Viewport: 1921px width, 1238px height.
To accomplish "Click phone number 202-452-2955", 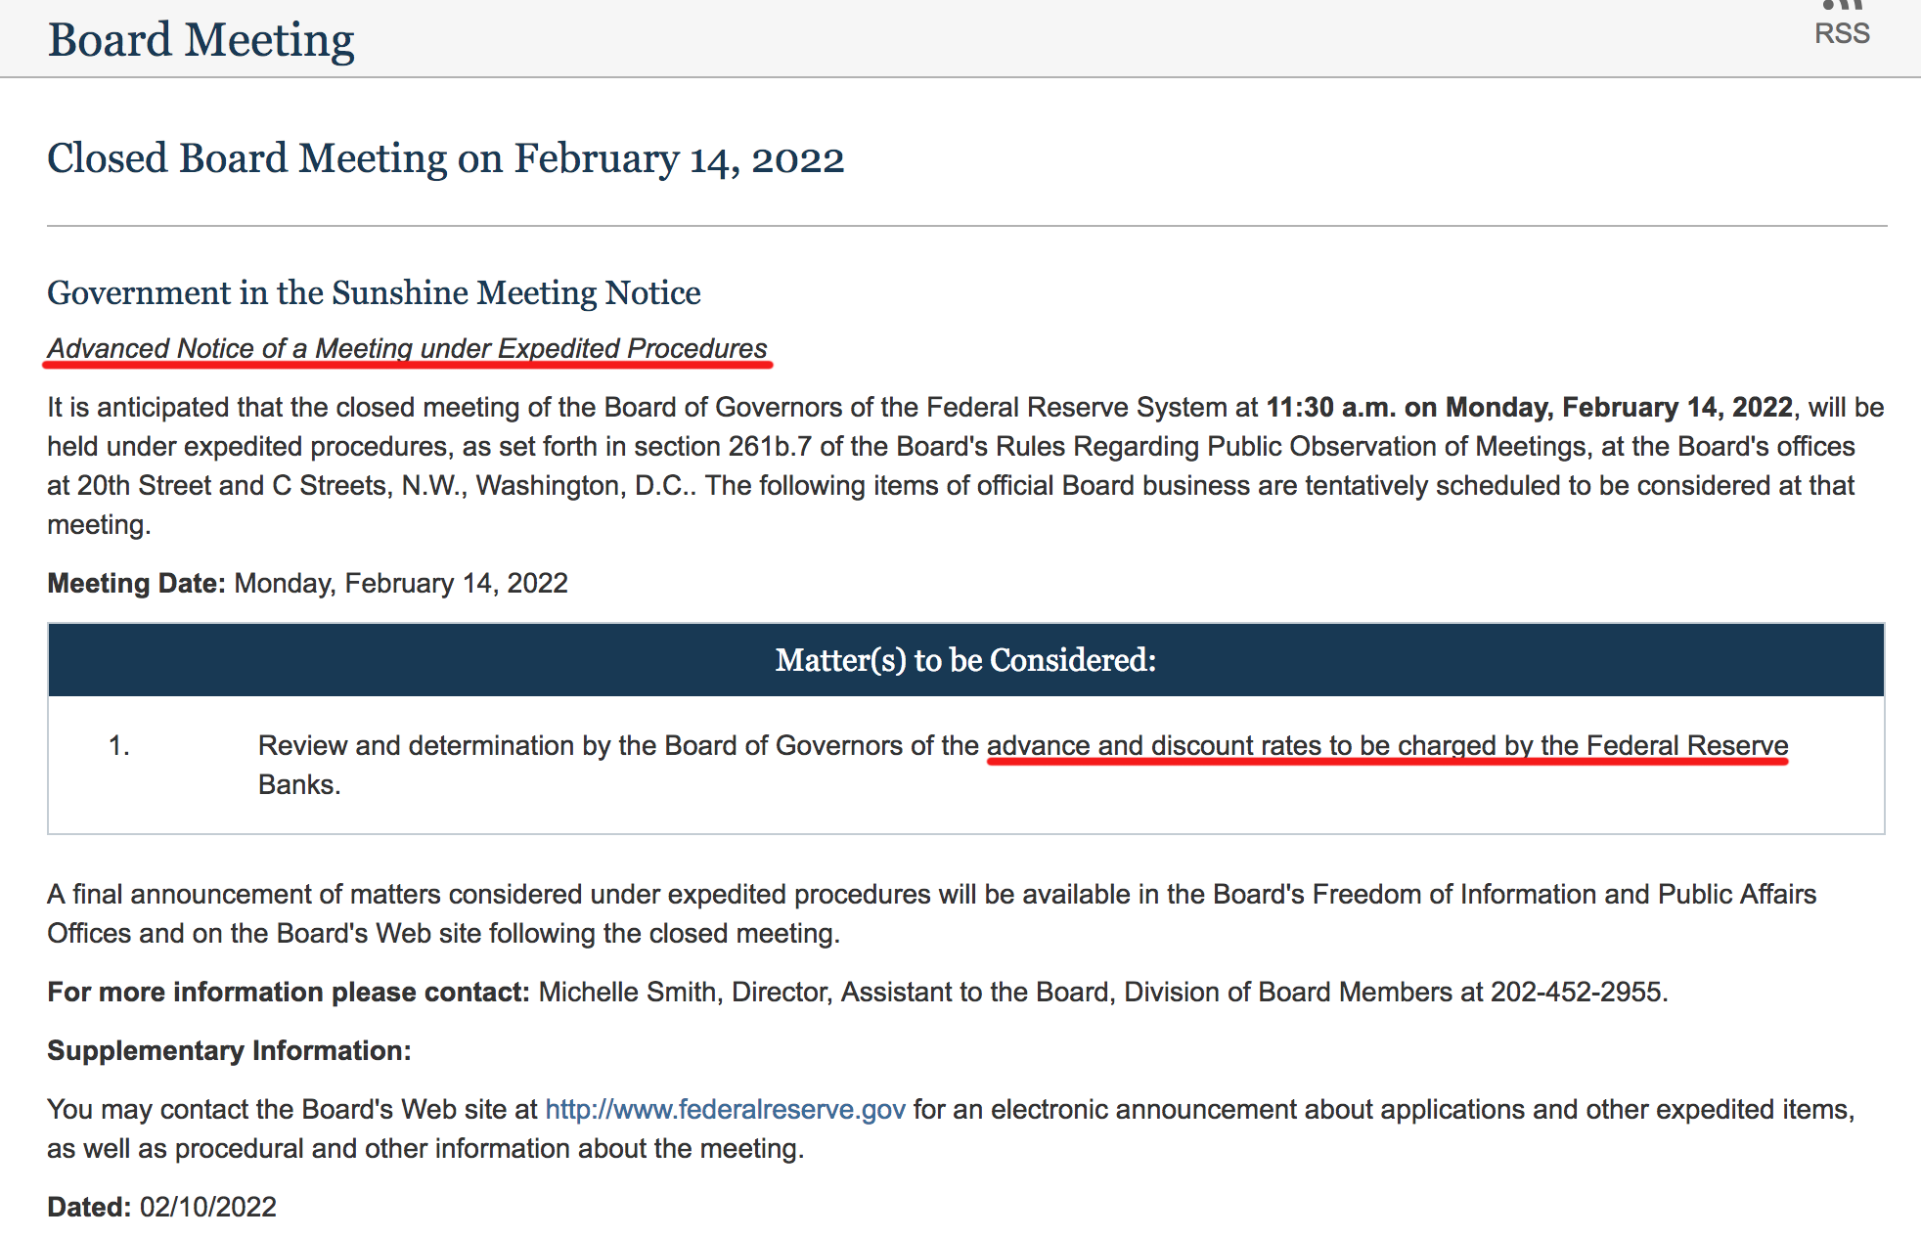I will click(1575, 992).
